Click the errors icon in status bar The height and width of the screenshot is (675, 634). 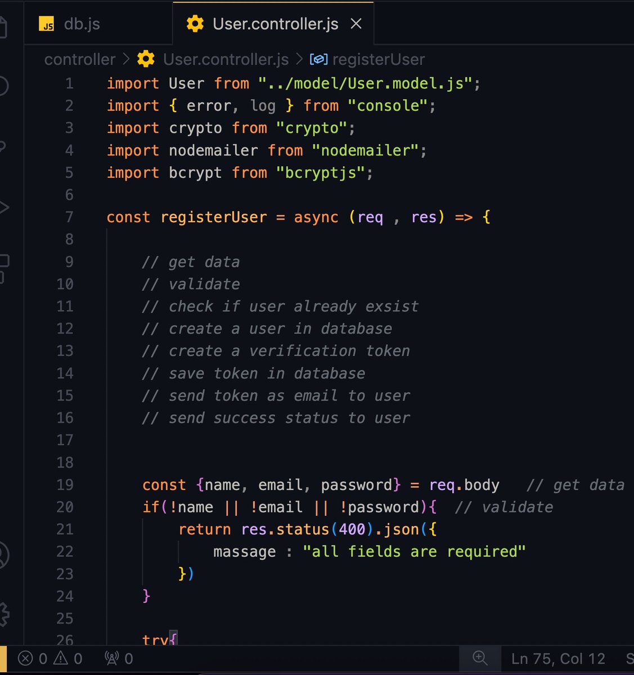point(25,658)
